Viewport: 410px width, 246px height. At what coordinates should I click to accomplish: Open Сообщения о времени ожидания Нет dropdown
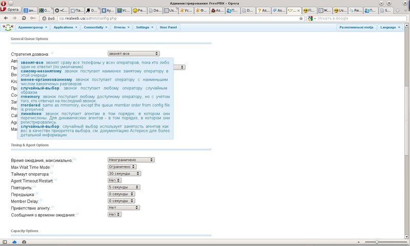114,214
